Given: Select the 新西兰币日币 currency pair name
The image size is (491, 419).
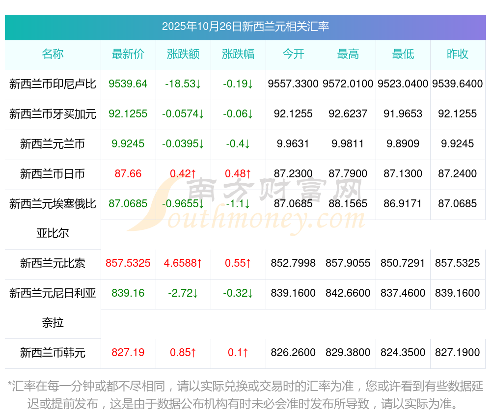Looking at the screenshot, I should pos(53,174).
